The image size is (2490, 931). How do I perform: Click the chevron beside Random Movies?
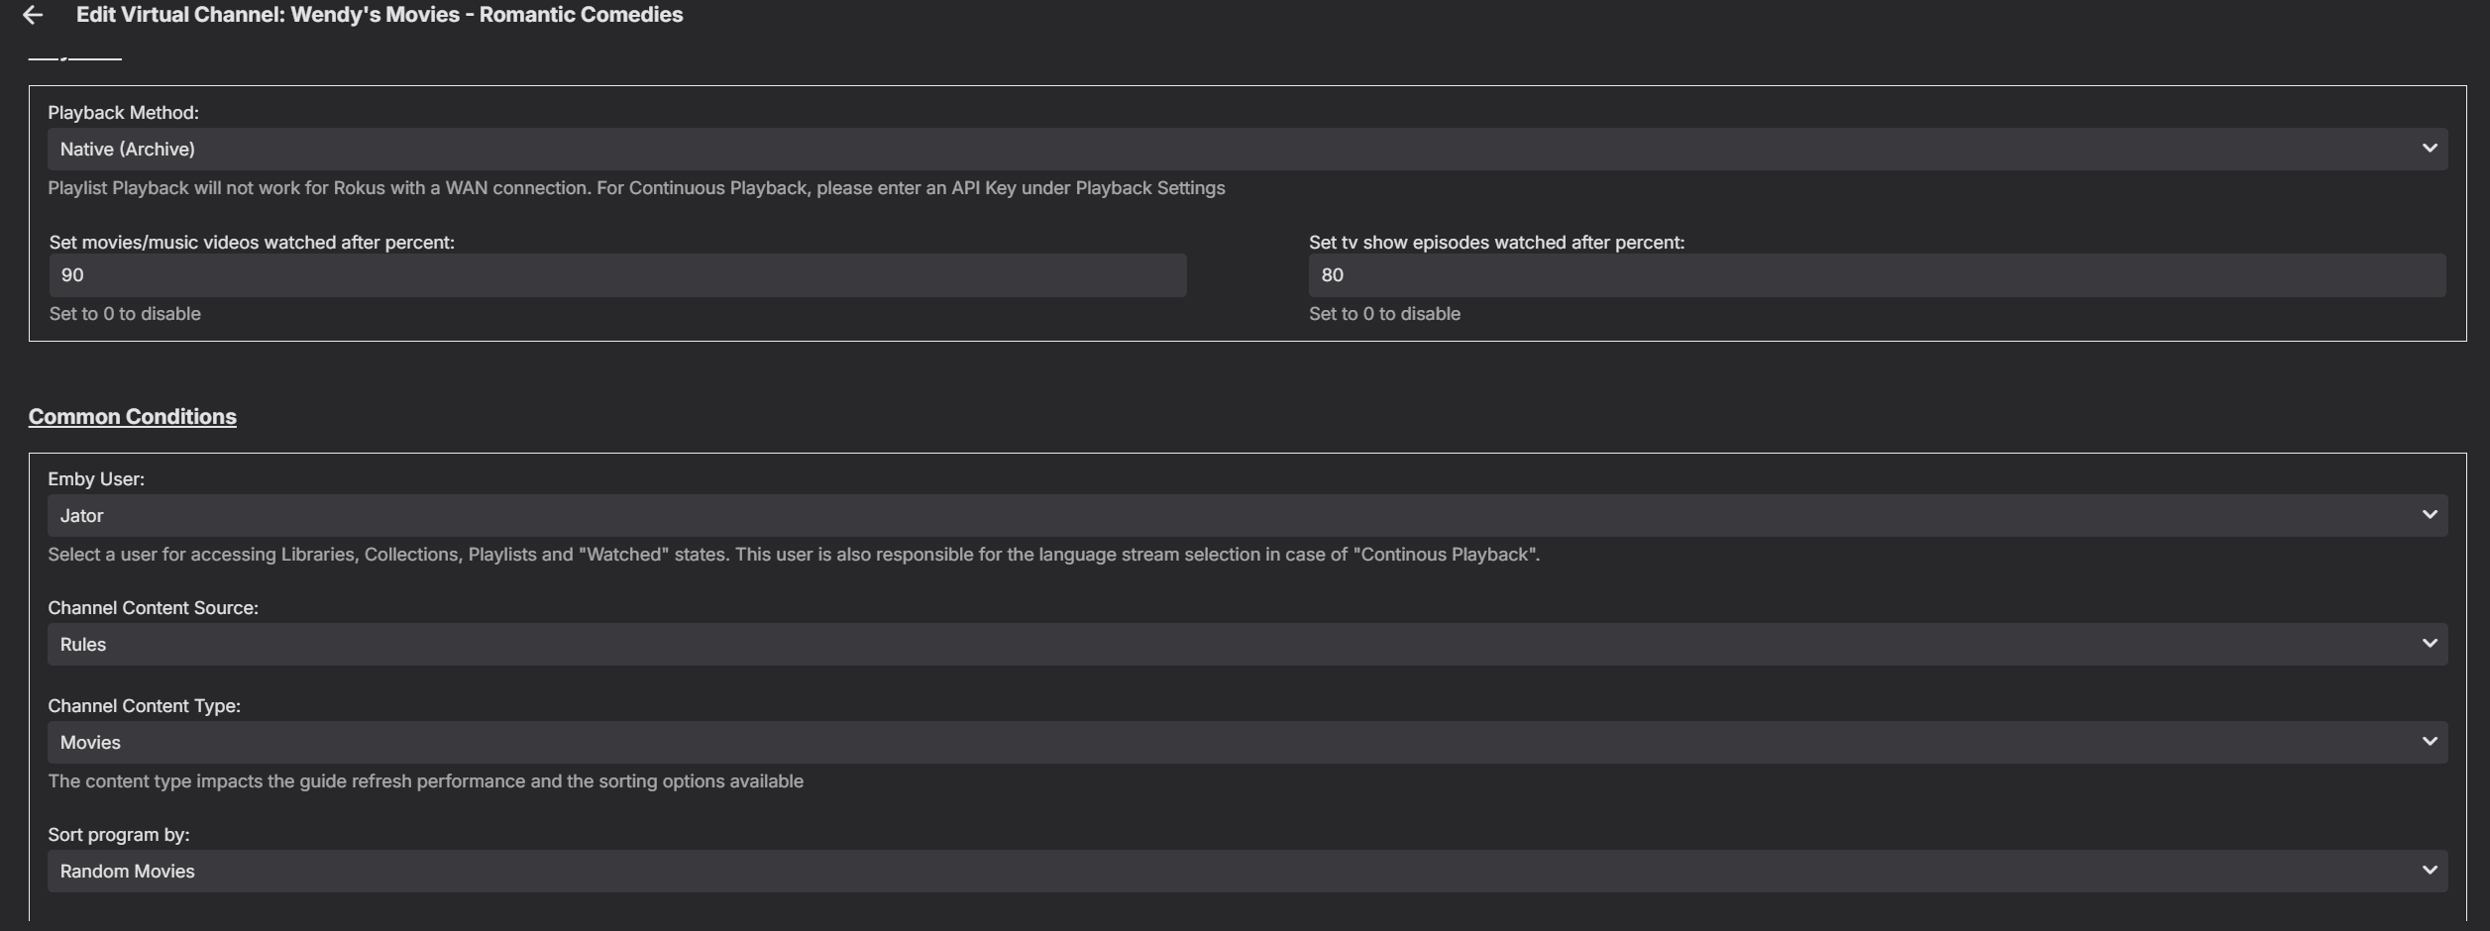tap(2429, 871)
